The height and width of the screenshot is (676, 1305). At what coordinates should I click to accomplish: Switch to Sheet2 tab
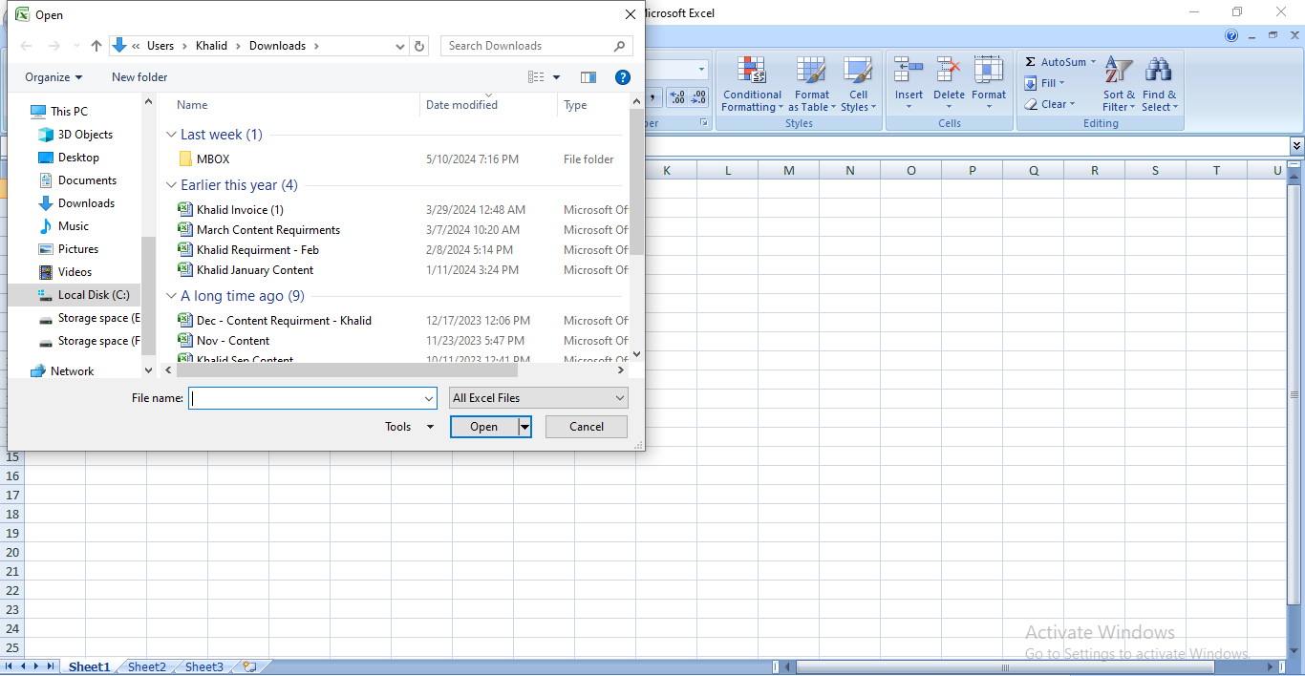click(x=147, y=666)
